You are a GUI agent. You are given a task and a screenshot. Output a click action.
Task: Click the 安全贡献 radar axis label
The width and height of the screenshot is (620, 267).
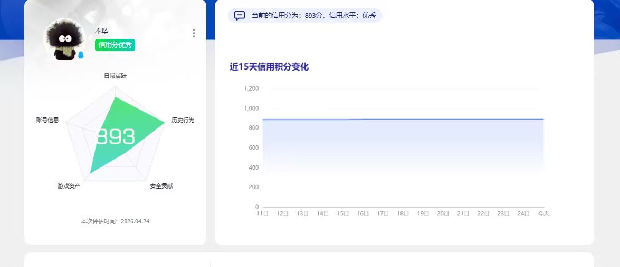tap(161, 186)
